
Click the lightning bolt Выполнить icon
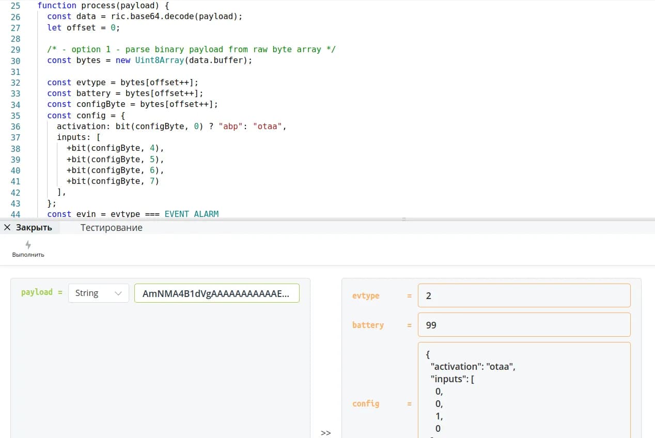[x=28, y=245]
